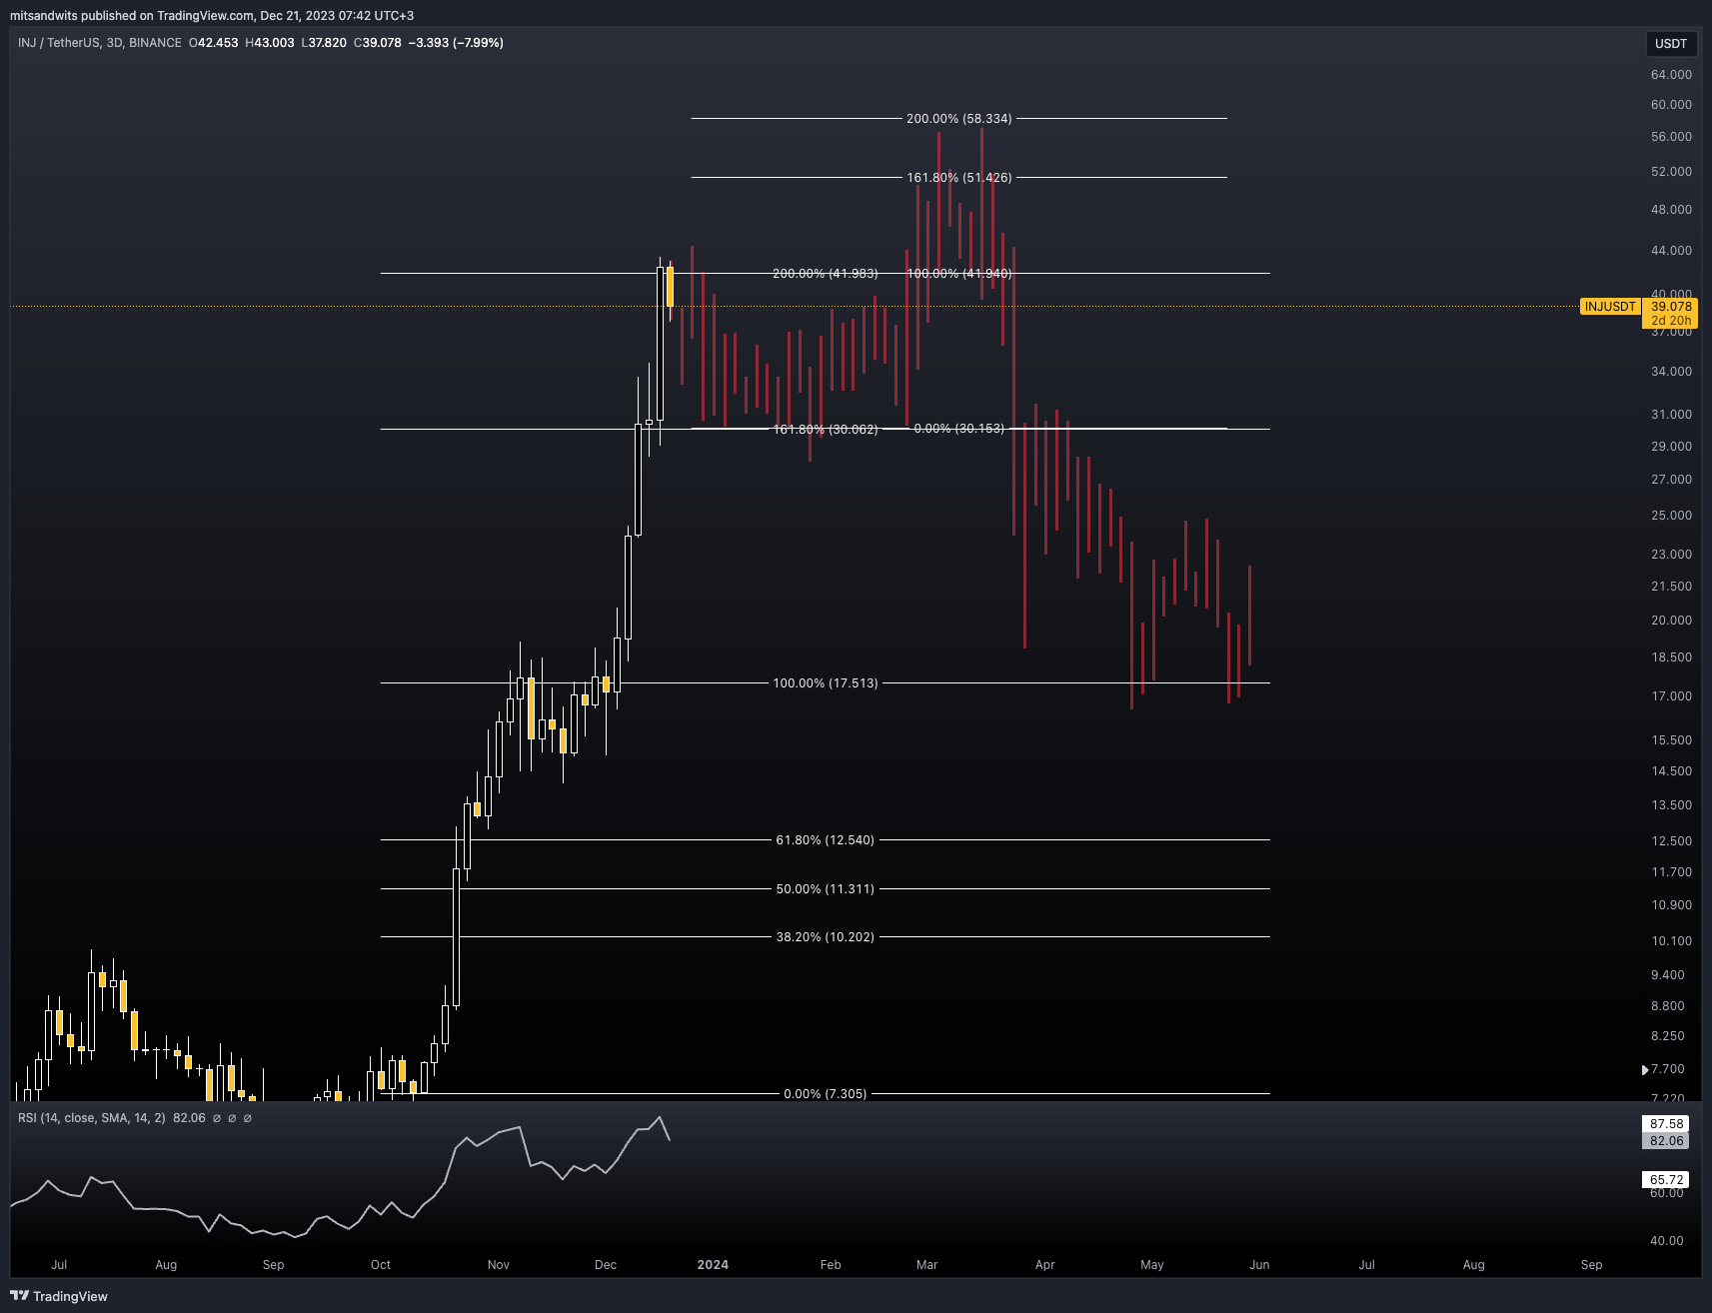Click the Mar label on time axis
The height and width of the screenshot is (1313, 1712).
[927, 1265]
